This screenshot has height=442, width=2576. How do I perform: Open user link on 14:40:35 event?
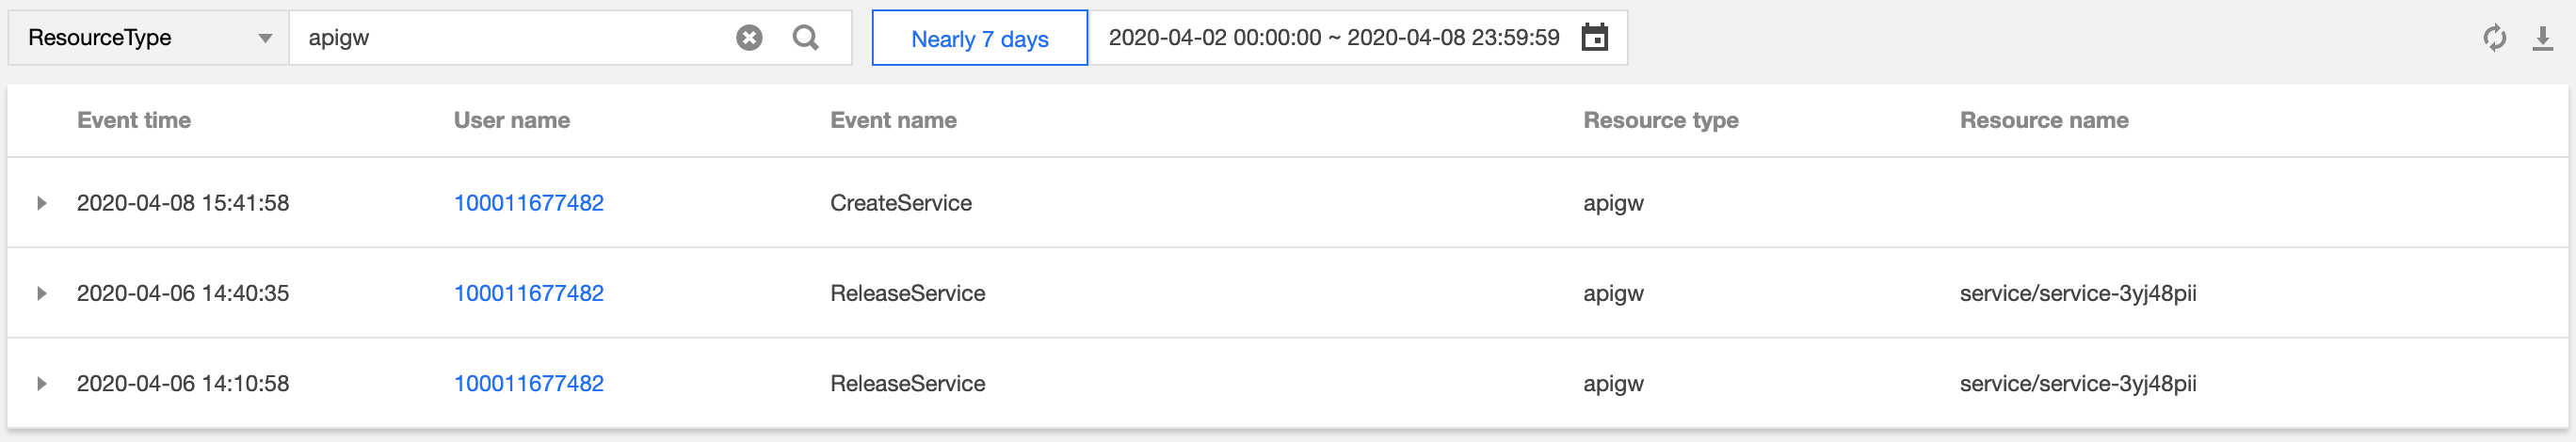pos(528,293)
